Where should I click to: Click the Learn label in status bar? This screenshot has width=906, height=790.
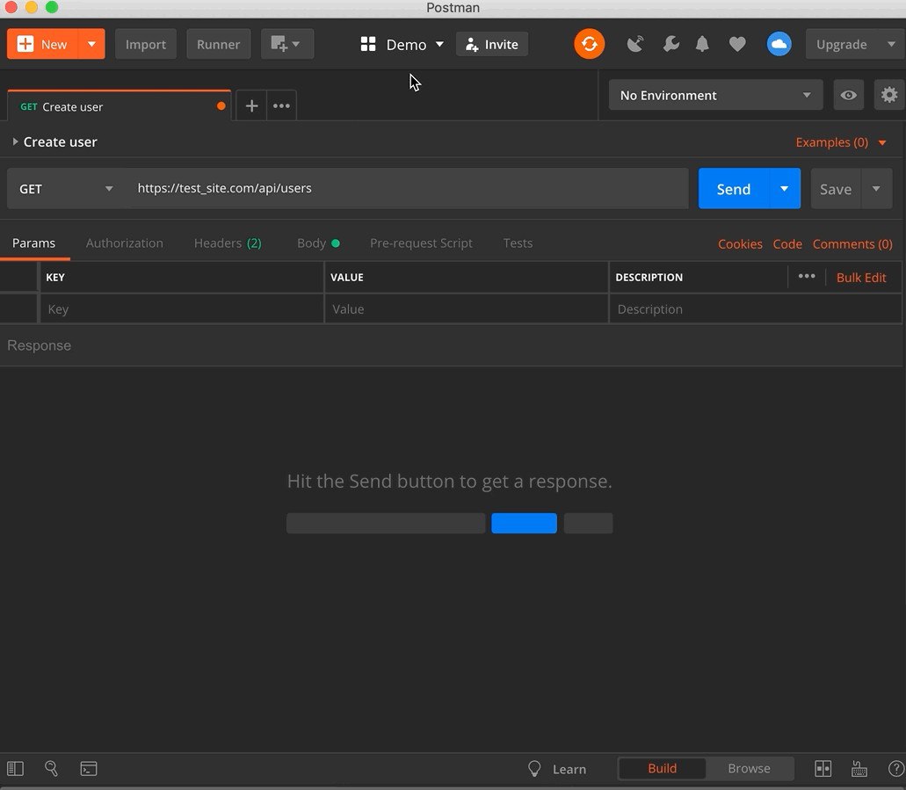tap(569, 769)
